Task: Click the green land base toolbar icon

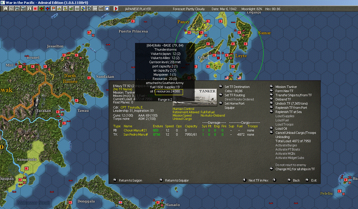Action: click(x=71, y=9)
